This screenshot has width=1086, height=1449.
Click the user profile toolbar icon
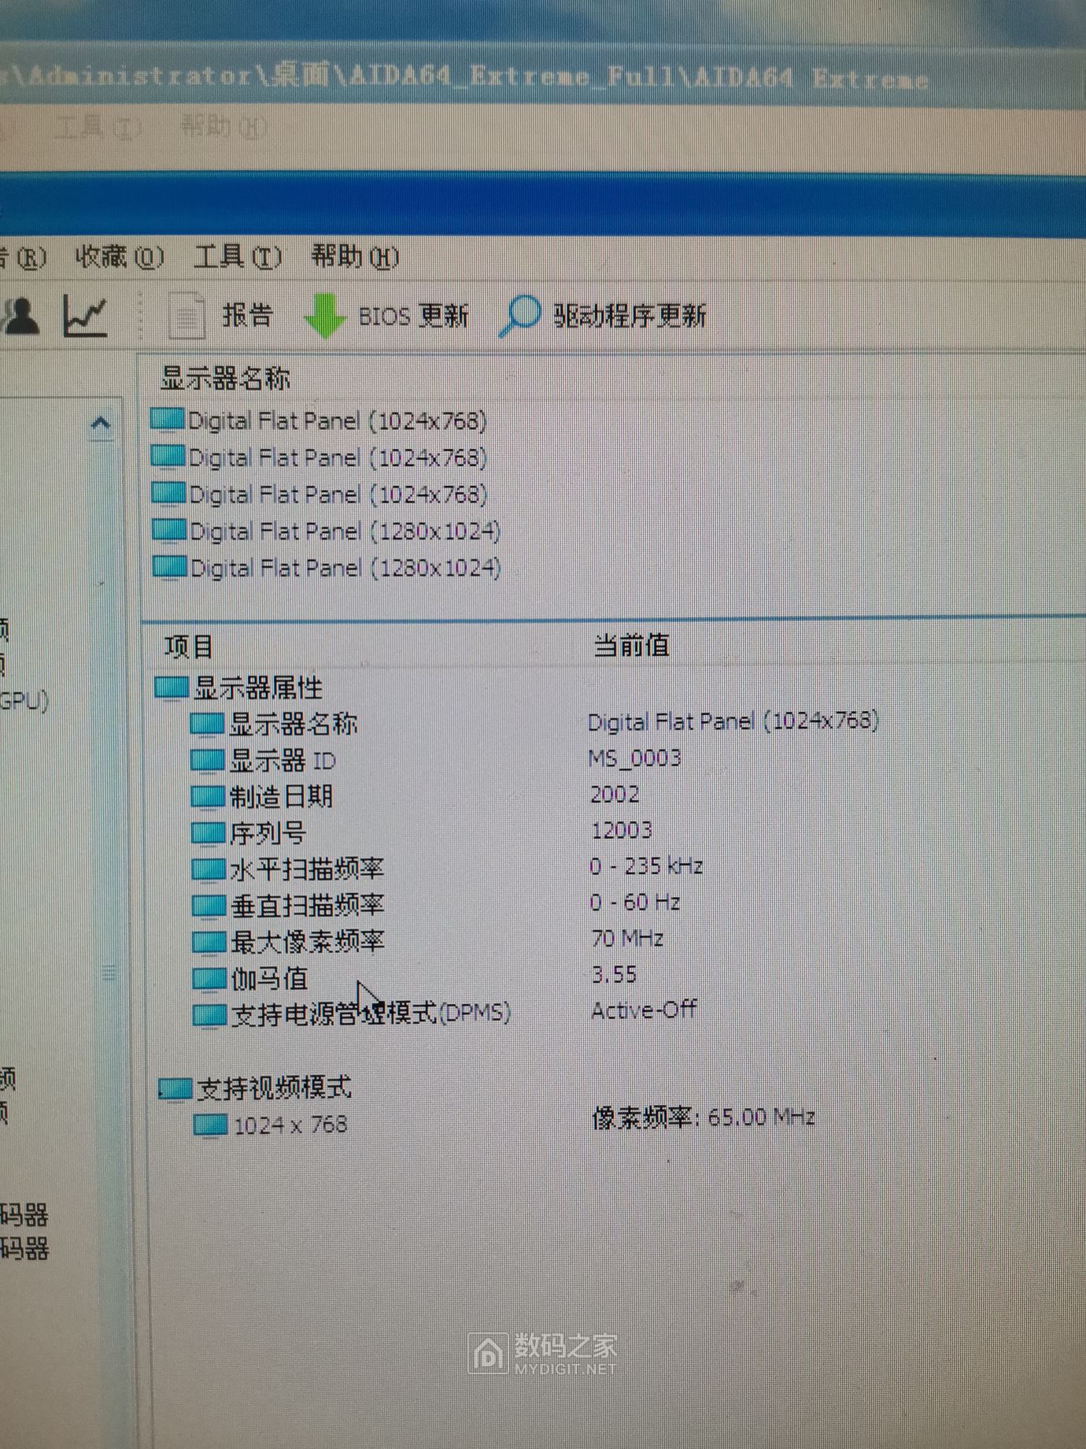point(20,317)
